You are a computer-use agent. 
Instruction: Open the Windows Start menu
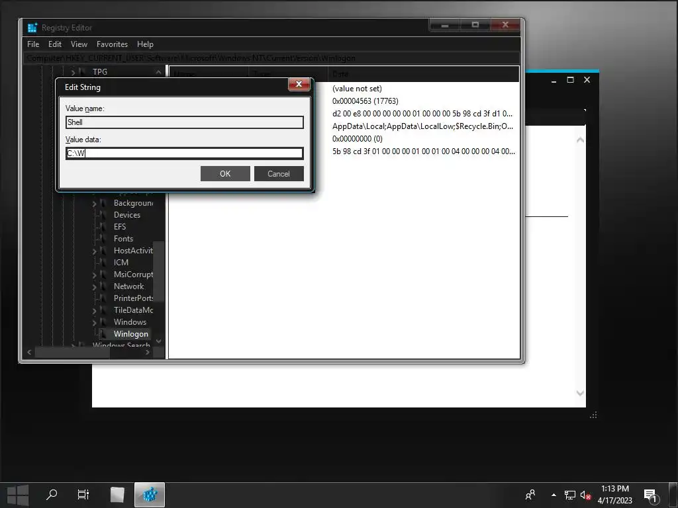(18, 495)
